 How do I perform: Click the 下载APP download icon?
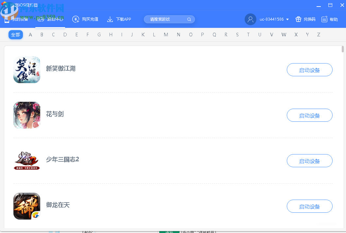110,19
